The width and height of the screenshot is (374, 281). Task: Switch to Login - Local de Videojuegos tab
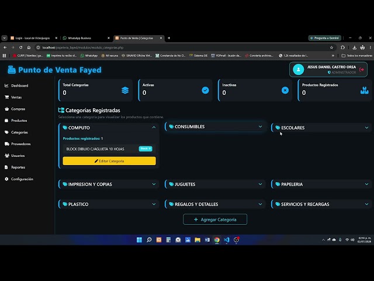click(33, 38)
